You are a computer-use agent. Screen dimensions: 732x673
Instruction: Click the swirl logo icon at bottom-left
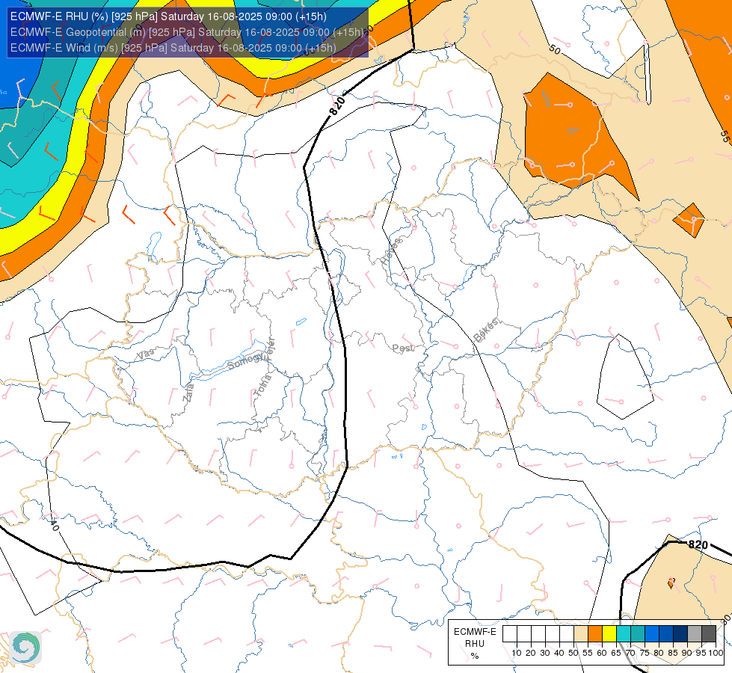tap(25, 648)
